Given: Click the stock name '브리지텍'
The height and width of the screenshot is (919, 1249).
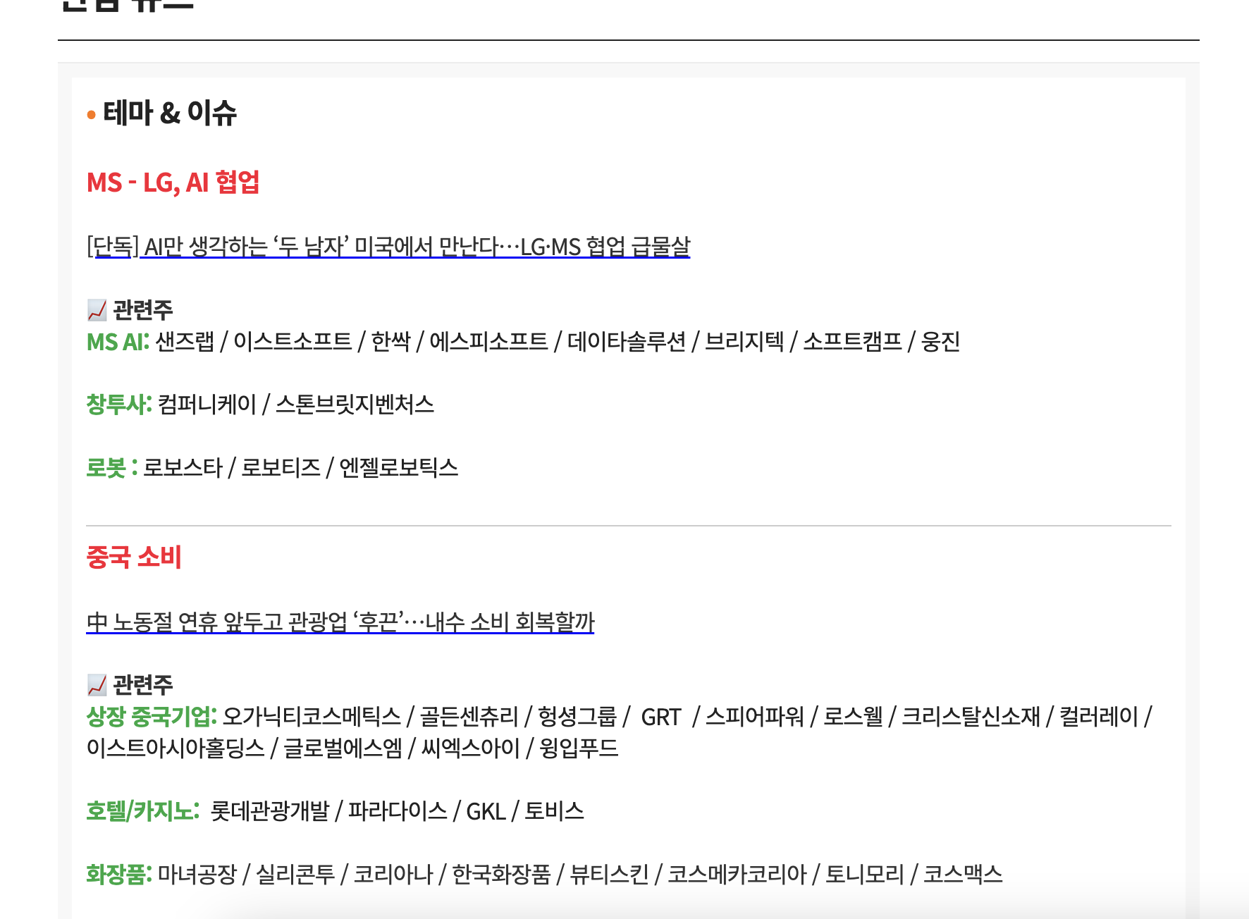Looking at the screenshot, I should [744, 342].
